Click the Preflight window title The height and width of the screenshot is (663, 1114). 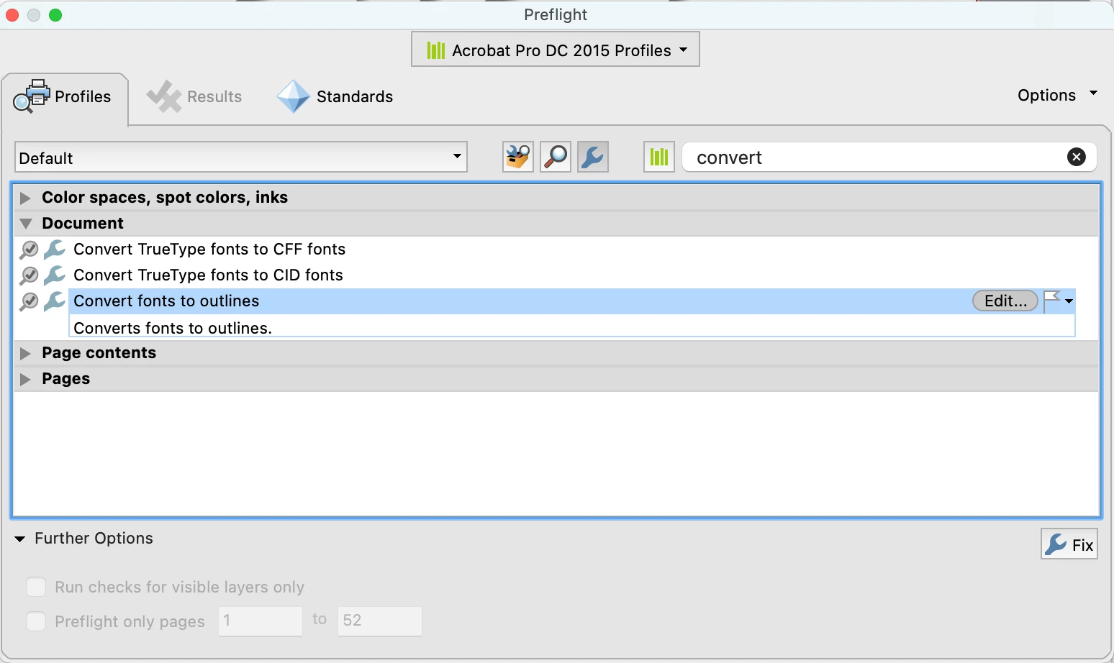556,14
